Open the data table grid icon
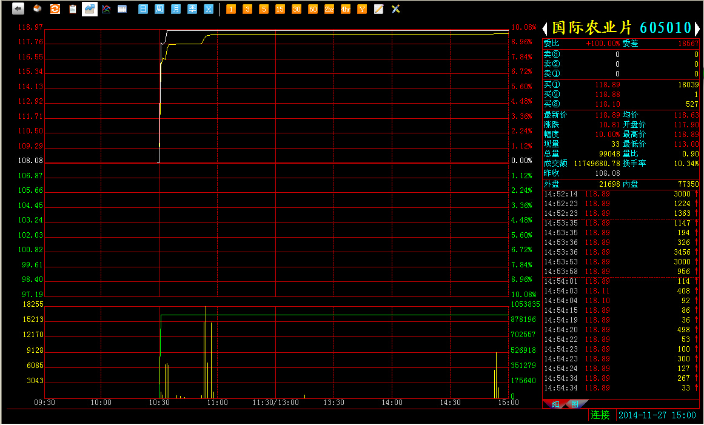The image size is (704, 425). click(122, 9)
